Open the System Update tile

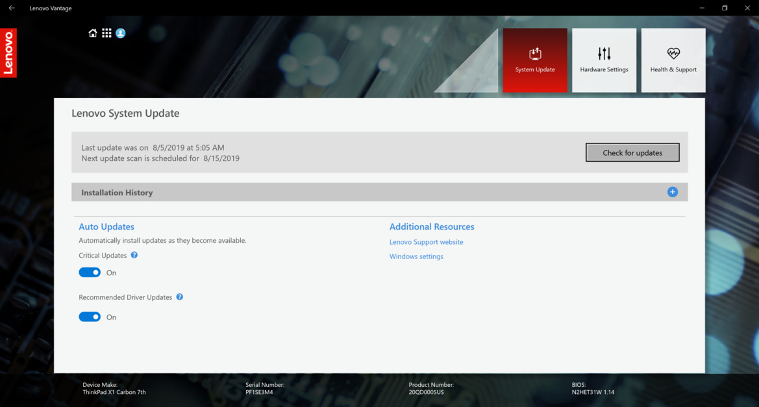tap(535, 60)
